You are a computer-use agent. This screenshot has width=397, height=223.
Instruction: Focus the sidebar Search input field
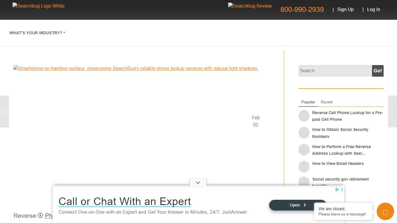335,71
